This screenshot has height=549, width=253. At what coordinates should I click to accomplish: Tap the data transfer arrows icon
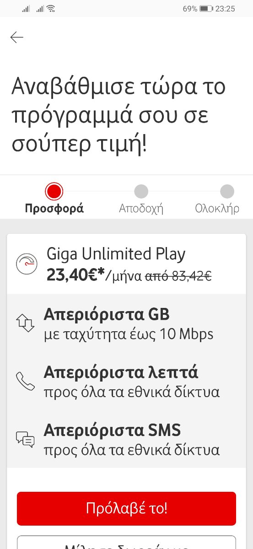[x=25, y=323]
